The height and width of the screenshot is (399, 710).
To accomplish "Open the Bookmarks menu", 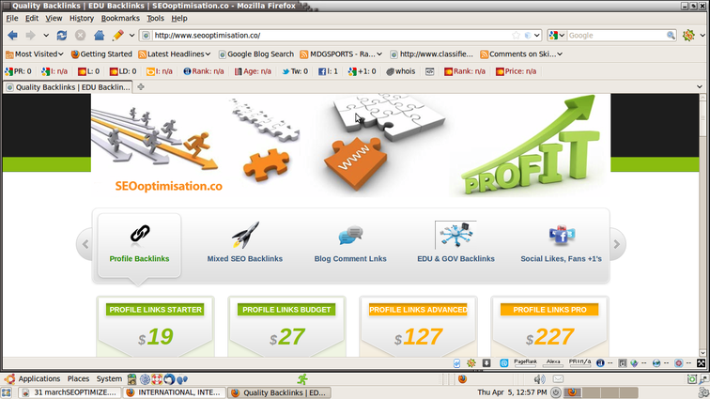I will (120, 18).
